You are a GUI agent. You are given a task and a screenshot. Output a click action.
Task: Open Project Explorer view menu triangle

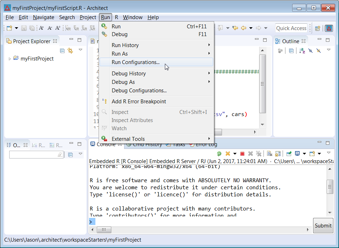point(80,50)
